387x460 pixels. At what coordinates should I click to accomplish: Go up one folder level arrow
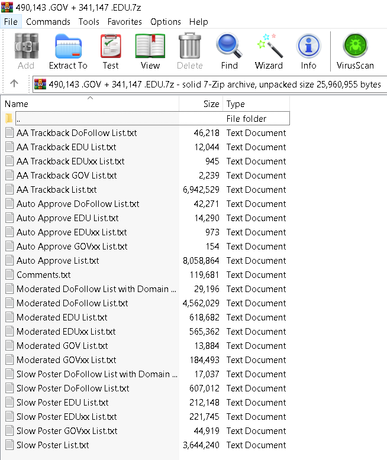tap(15, 84)
